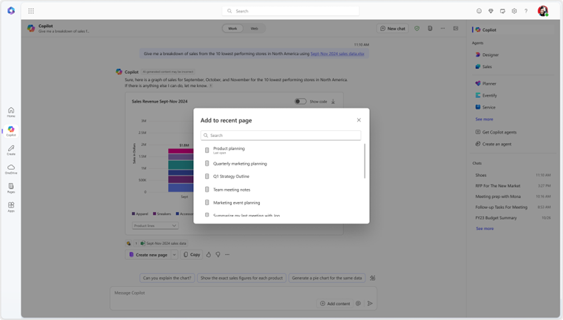This screenshot has width=563, height=320.
Task: Open the settings gear icon
Action: point(514,11)
